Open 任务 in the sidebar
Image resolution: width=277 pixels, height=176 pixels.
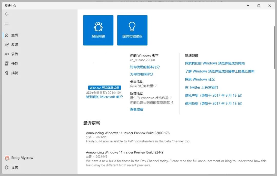pyautogui.click(x=14, y=63)
